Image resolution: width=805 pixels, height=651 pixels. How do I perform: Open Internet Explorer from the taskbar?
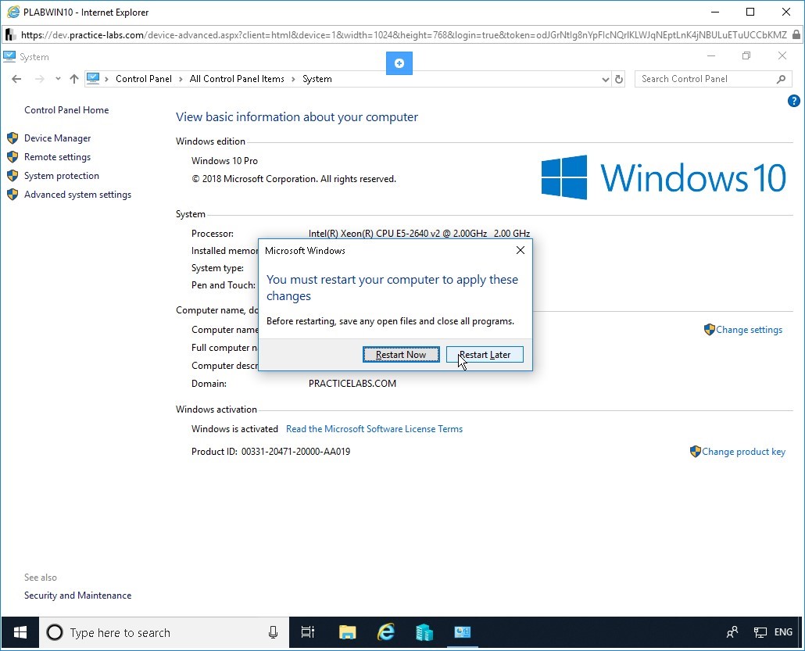(x=385, y=632)
